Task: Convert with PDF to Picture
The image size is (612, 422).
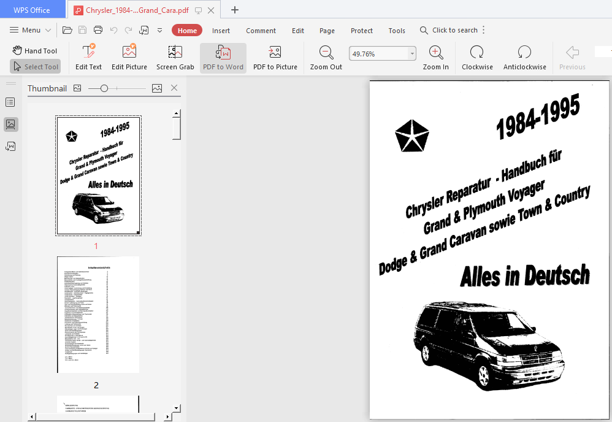Action: tap(275, 58)
